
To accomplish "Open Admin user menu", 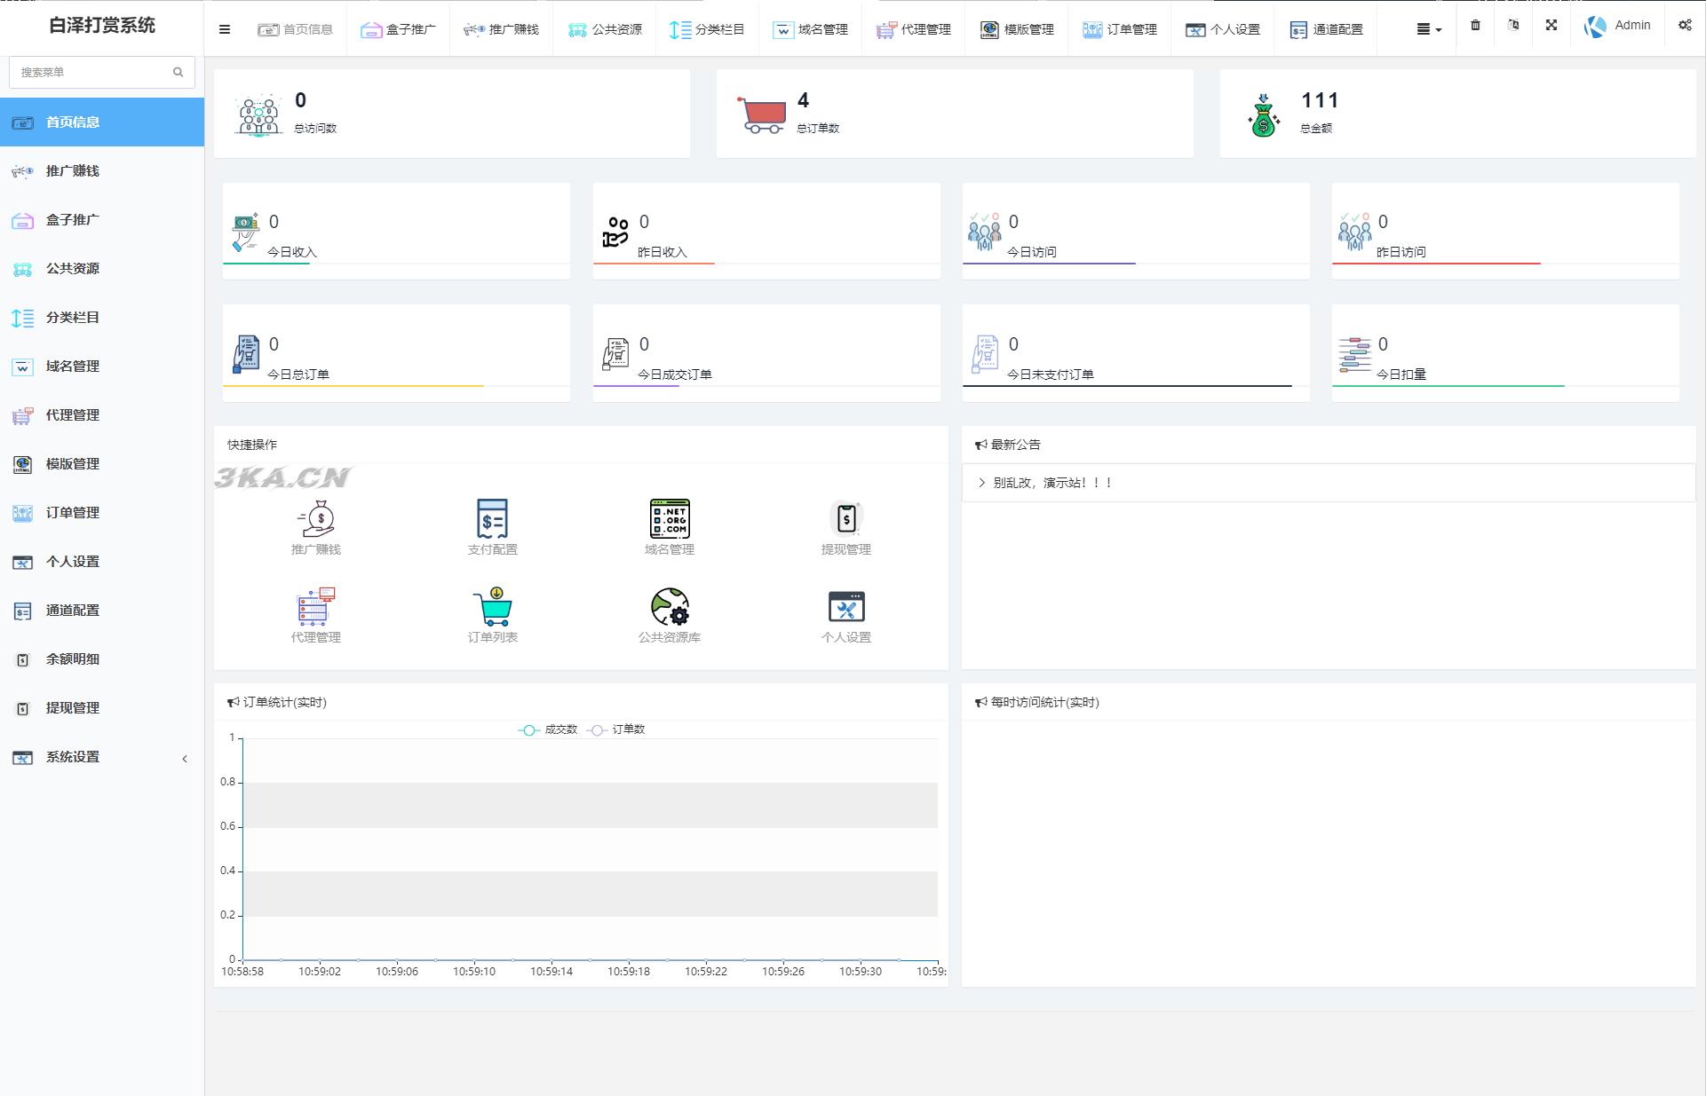I will 1617,26.
